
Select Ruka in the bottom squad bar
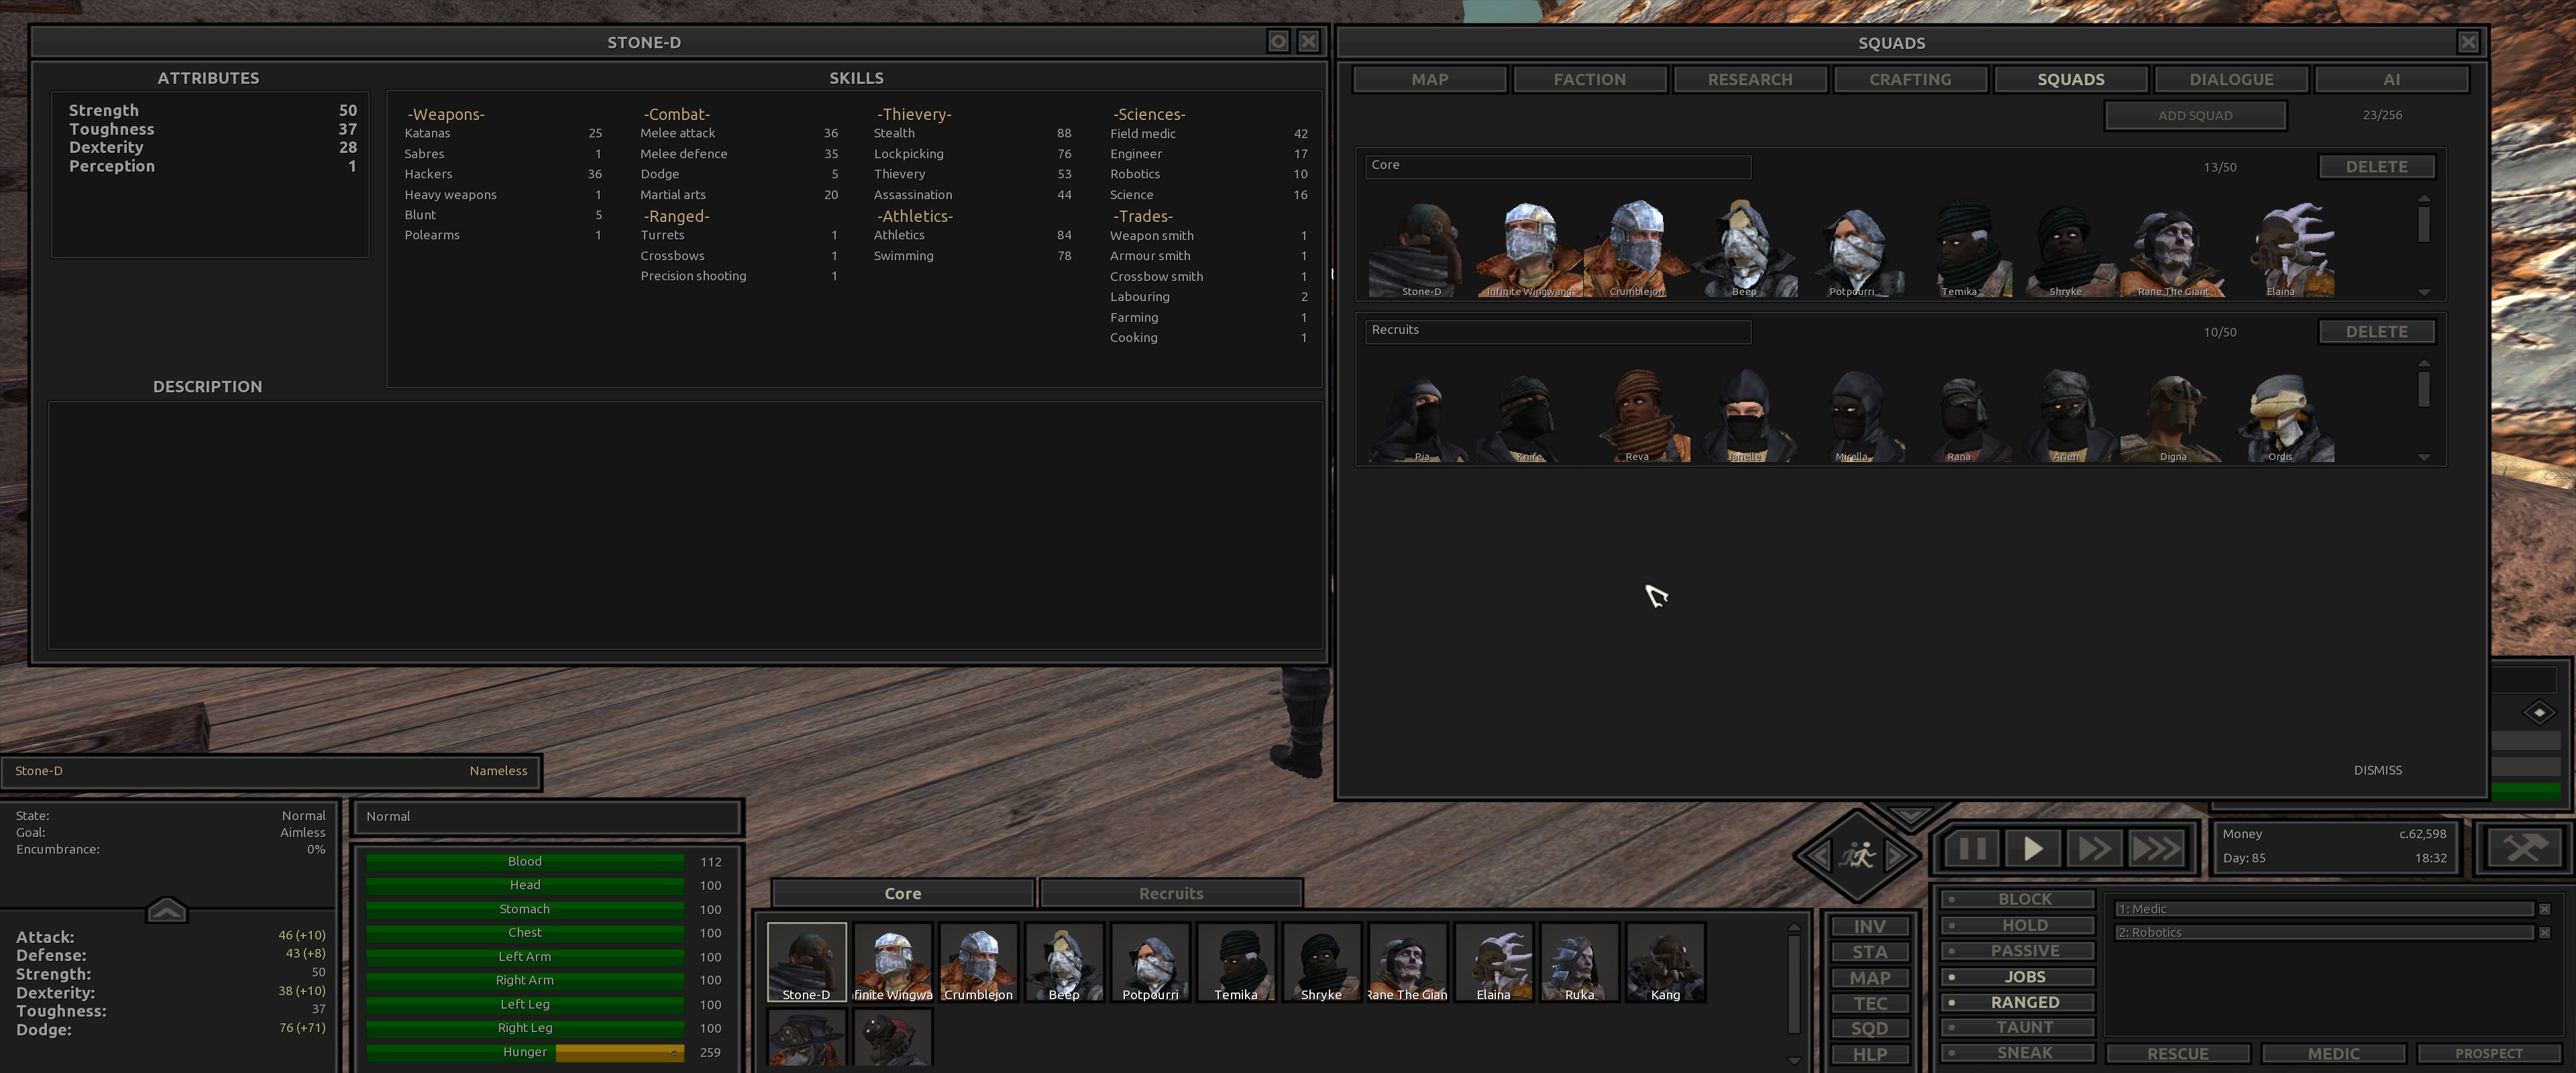point(1580,962)
